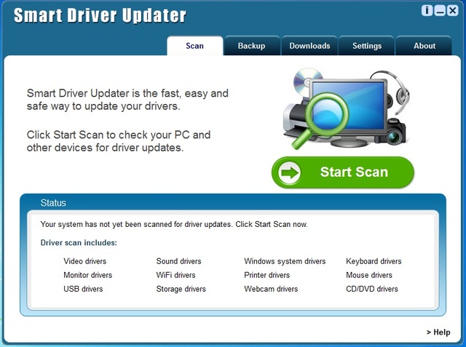Click the 'WiFi drivers' text
The image size is (466, 347).
tap(176, 275)
